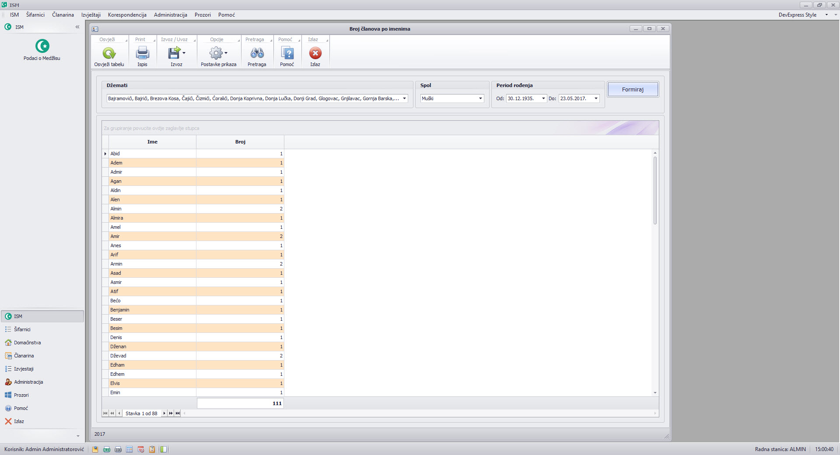Click the Izvoz save icon

pos(174,53)
